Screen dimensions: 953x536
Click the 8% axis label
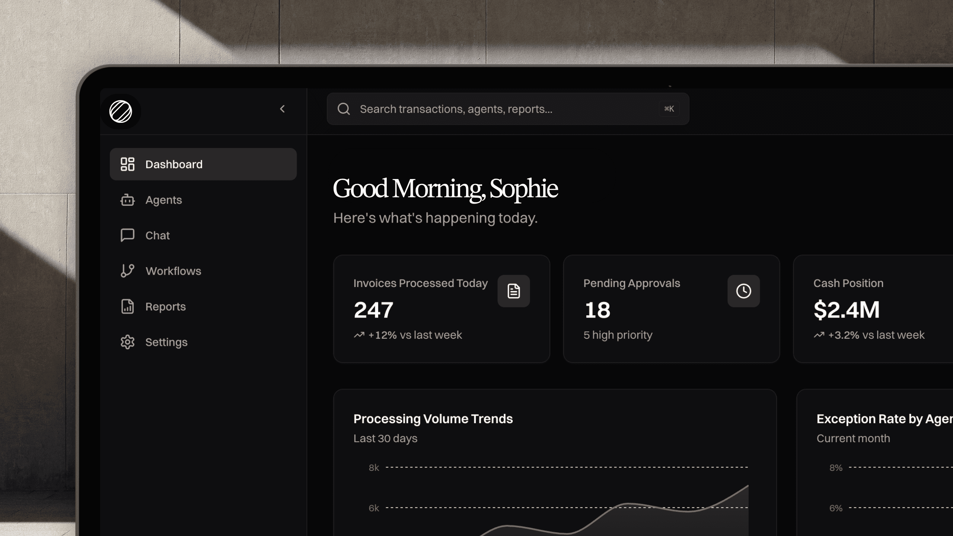(x=836, y=468)
